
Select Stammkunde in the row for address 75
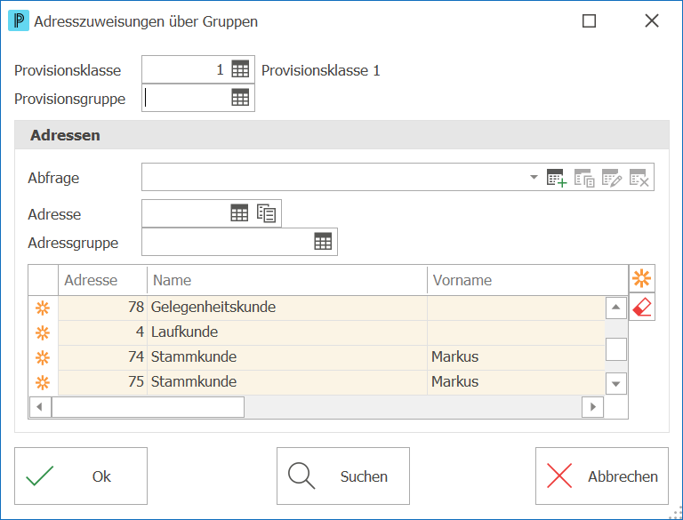pos(287,382)
